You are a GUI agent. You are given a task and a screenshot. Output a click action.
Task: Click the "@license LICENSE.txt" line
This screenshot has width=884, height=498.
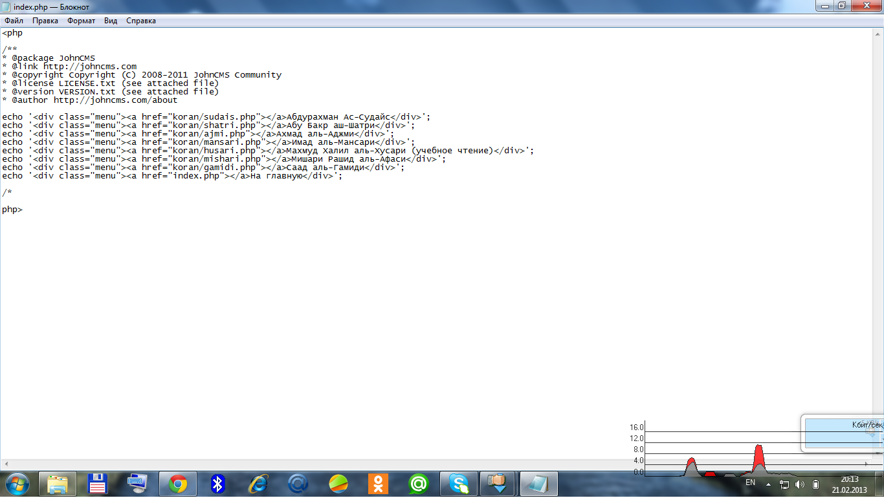tap(111, 83)
